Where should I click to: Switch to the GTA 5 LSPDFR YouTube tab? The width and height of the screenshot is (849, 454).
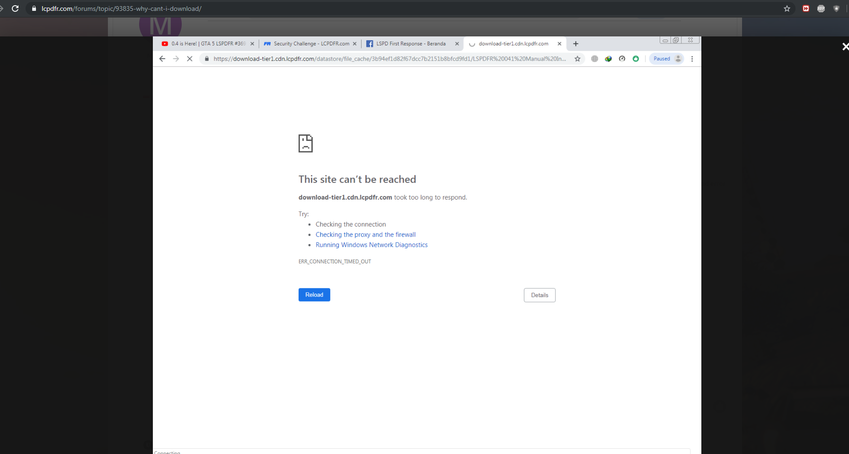point(207,44)
